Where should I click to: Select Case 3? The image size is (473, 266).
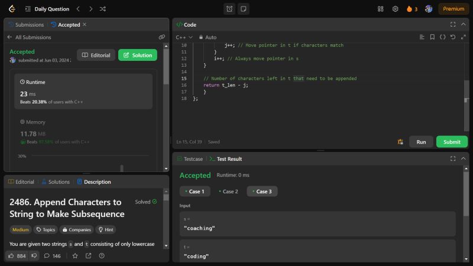(x=262, y=192)
